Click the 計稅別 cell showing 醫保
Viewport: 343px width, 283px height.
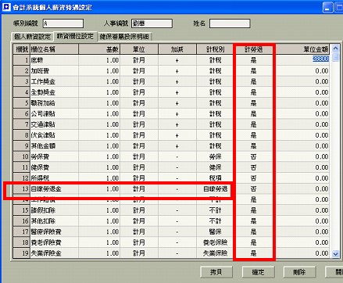coord(215,231)
